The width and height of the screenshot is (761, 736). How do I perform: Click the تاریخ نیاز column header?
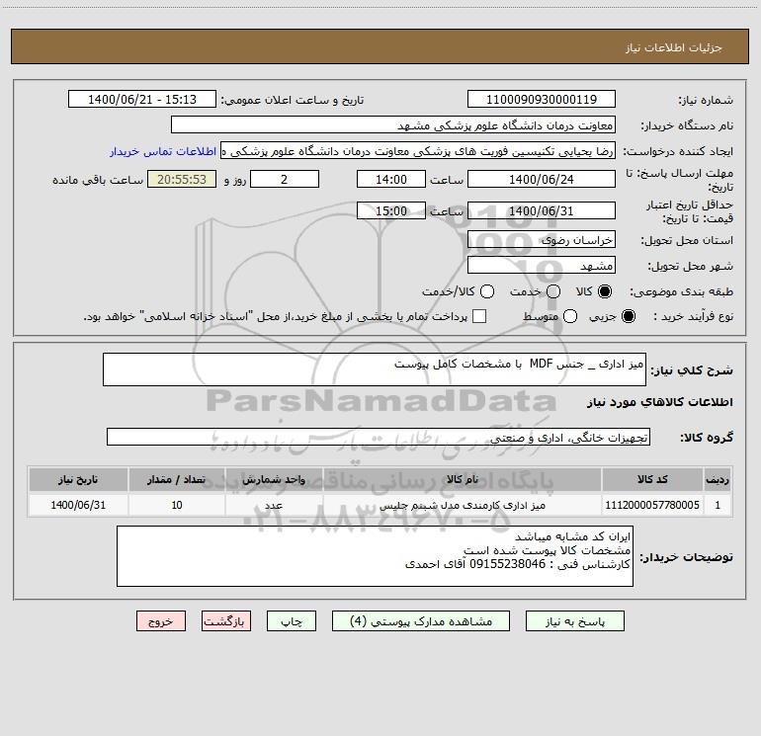pos(78,479)
